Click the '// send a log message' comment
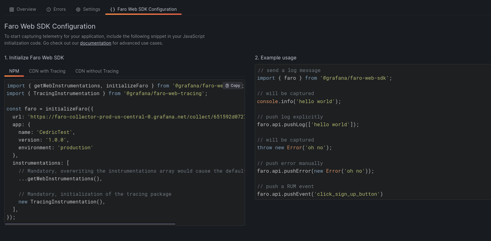 pos(289,70)
